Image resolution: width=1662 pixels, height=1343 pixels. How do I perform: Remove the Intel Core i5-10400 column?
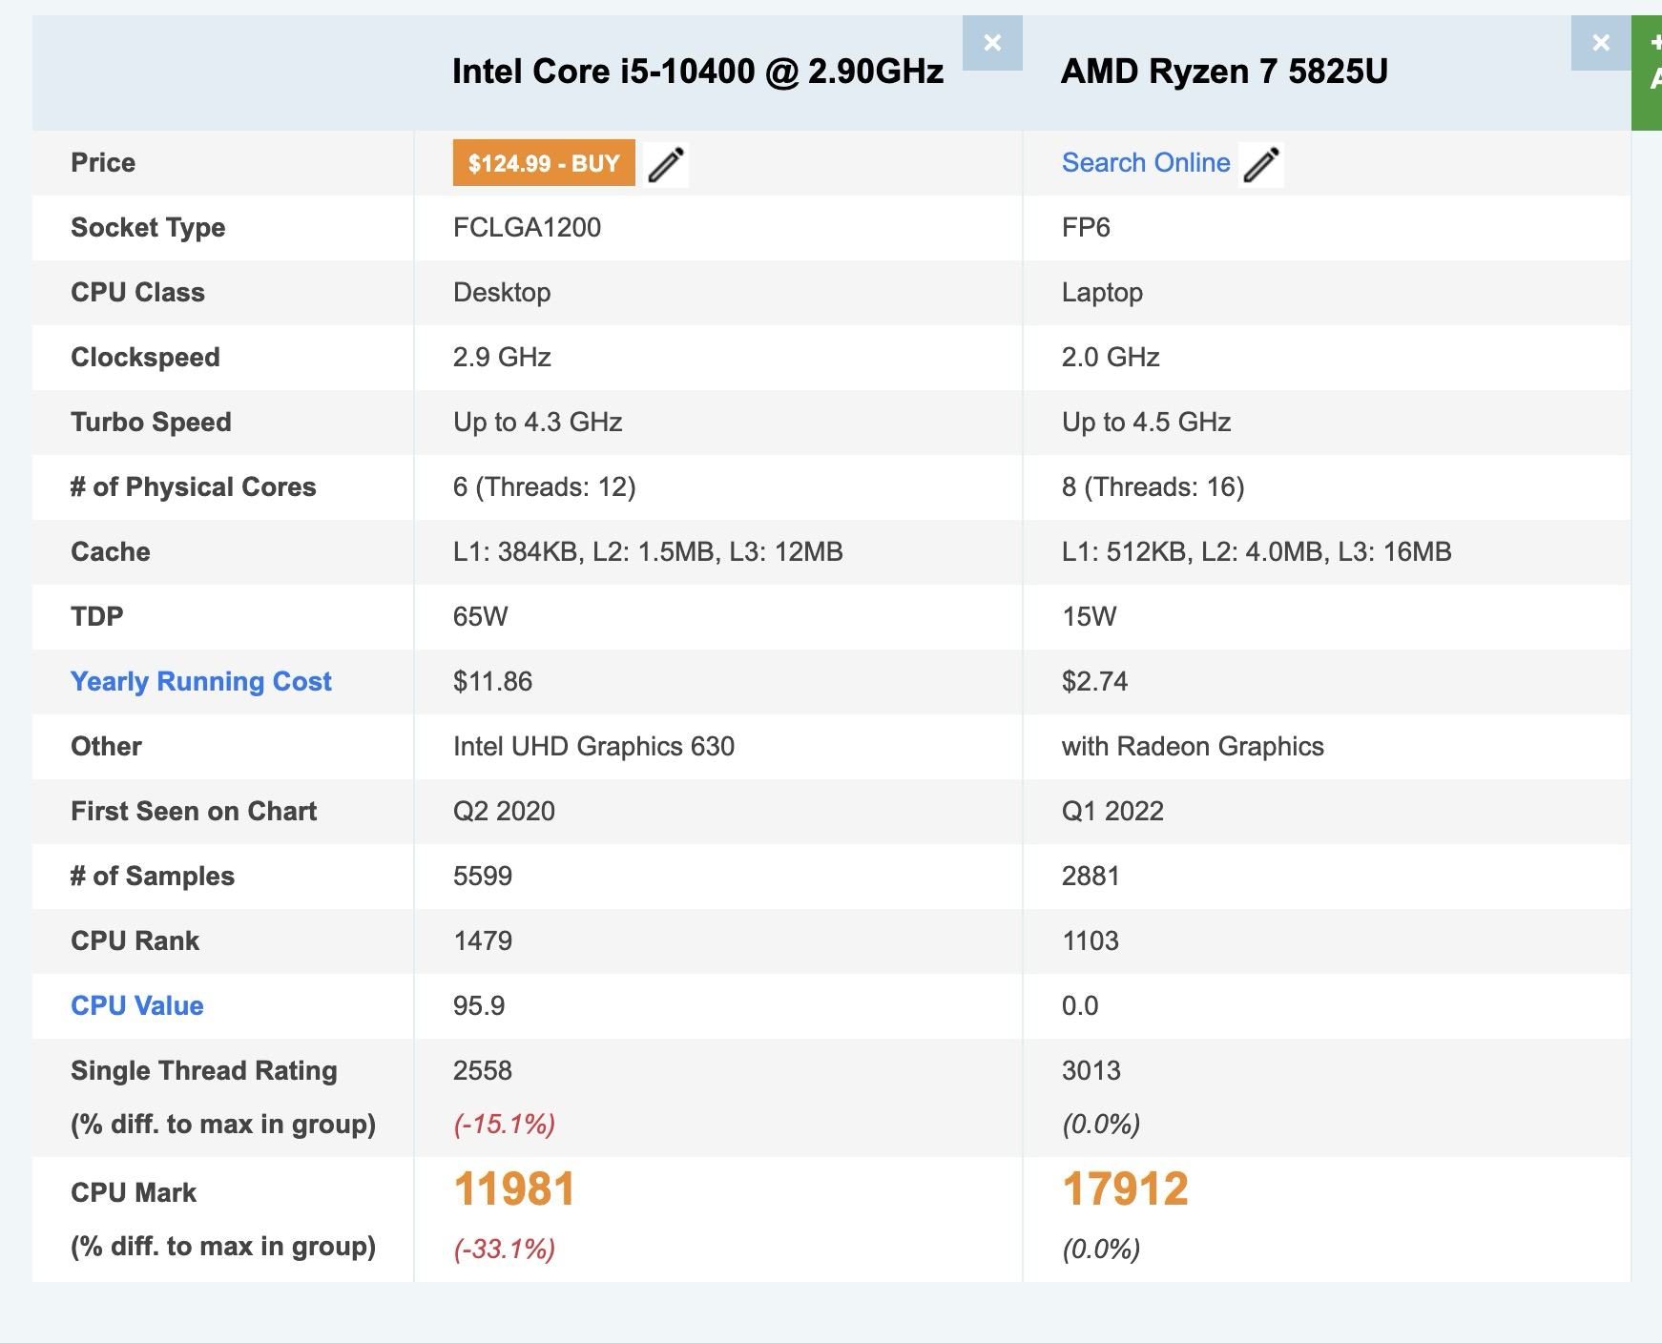pos(992,43)
